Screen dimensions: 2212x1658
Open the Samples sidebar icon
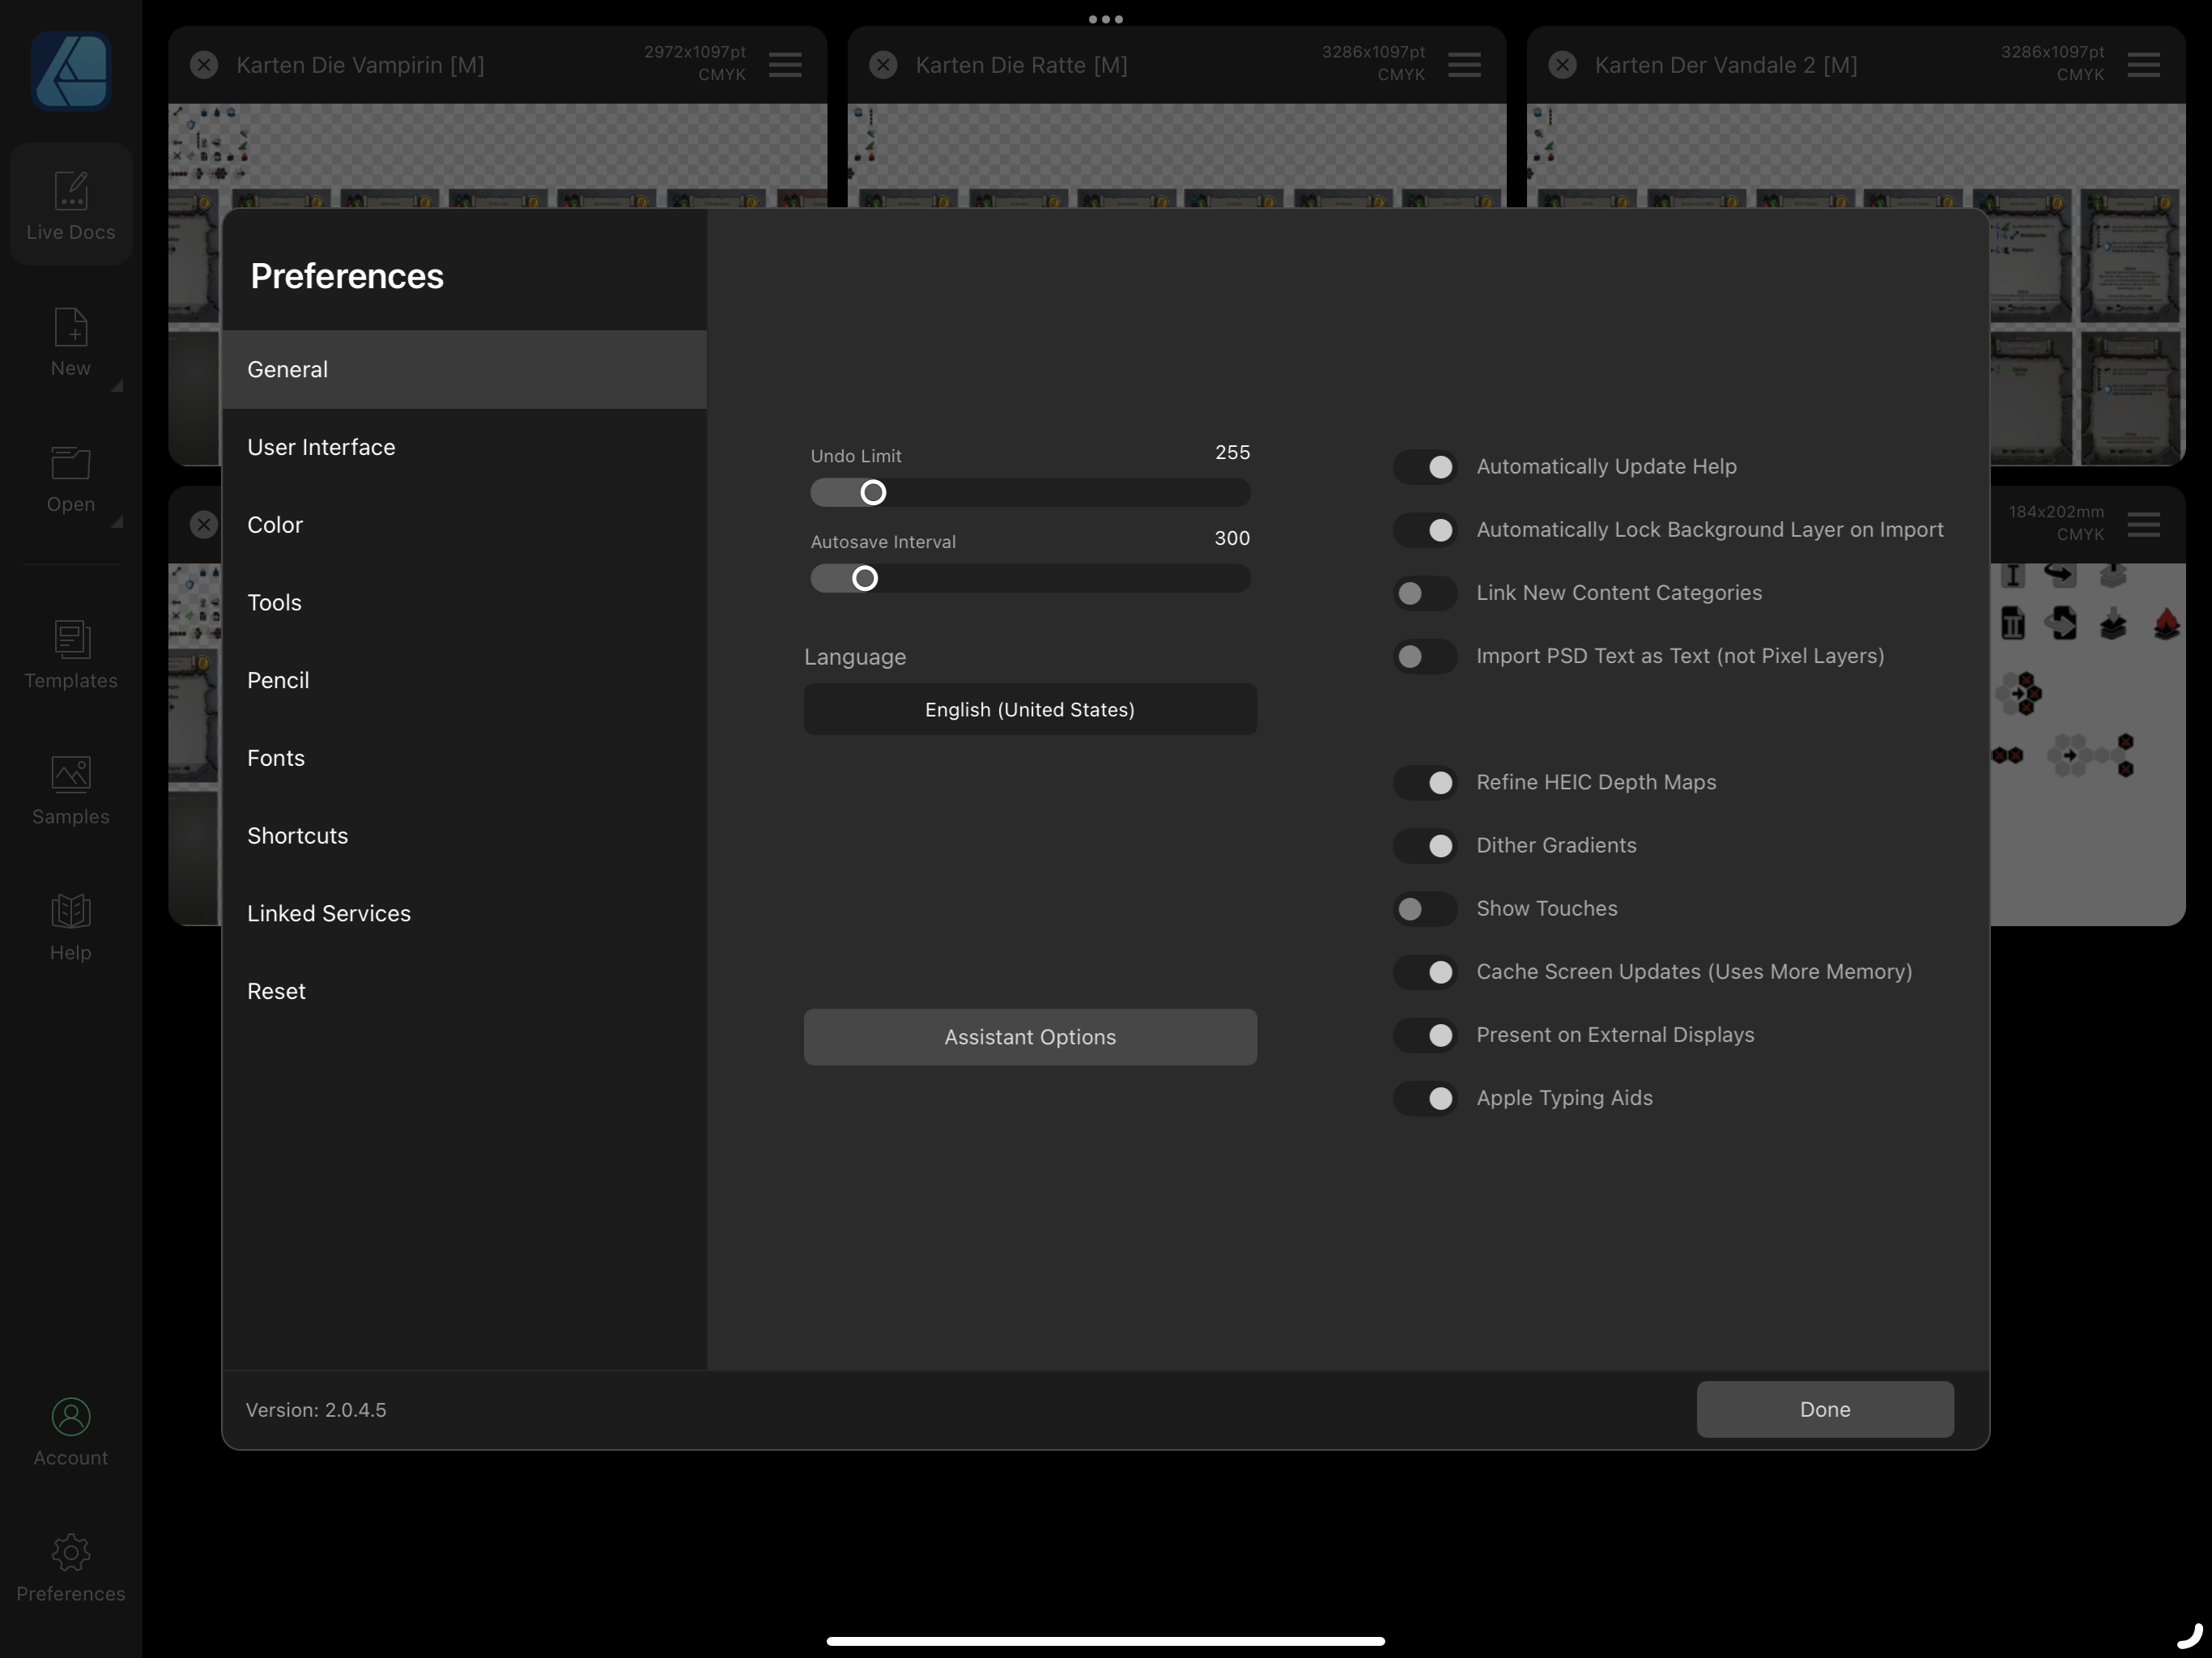tap(70, 775)
